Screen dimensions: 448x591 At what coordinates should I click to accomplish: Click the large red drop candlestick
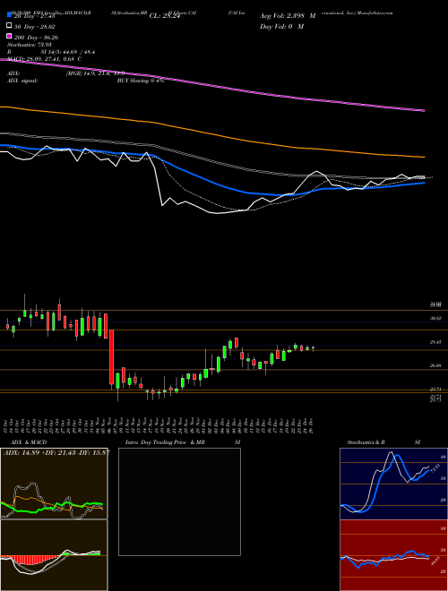(112, 357)
